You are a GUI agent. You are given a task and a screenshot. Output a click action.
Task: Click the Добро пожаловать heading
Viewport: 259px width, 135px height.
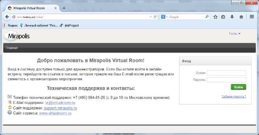point(91,60)
